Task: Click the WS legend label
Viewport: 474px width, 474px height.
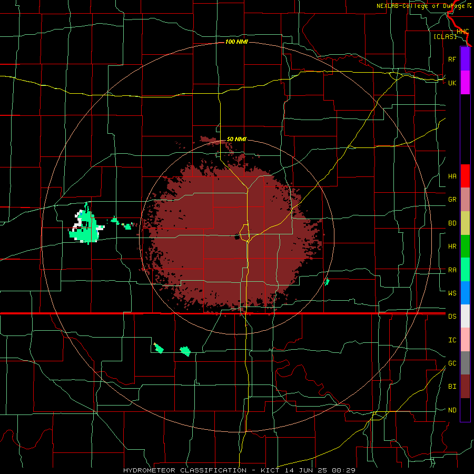Action: (452, 293)
